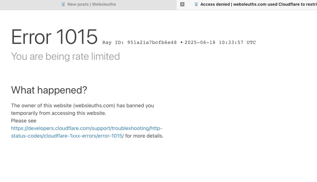The width and height of the screenshot is (317, 182).
Task: Close the Access denied tab
Action: point(182,4)
